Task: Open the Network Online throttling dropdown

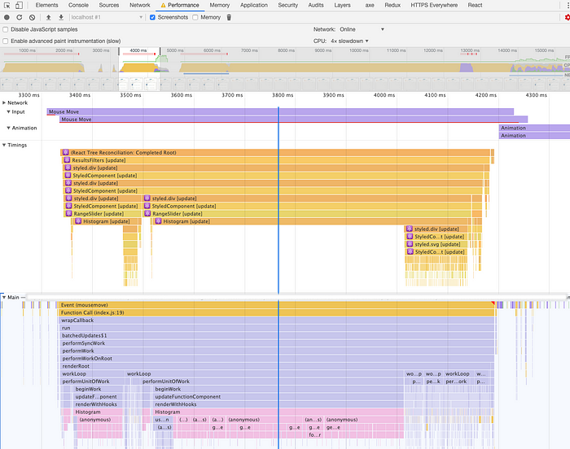Action: pyautogui.click(x=362, y=29)
